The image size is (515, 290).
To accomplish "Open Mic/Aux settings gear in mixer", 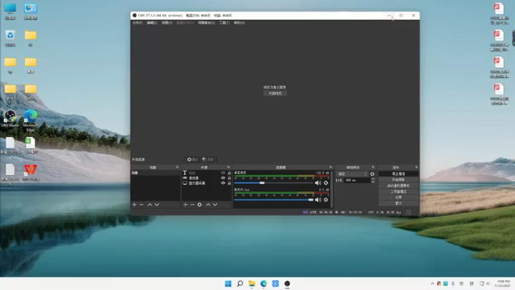I will [x=326, y=200].
